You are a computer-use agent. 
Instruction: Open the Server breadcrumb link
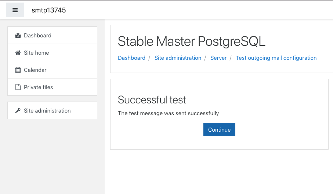218,58
